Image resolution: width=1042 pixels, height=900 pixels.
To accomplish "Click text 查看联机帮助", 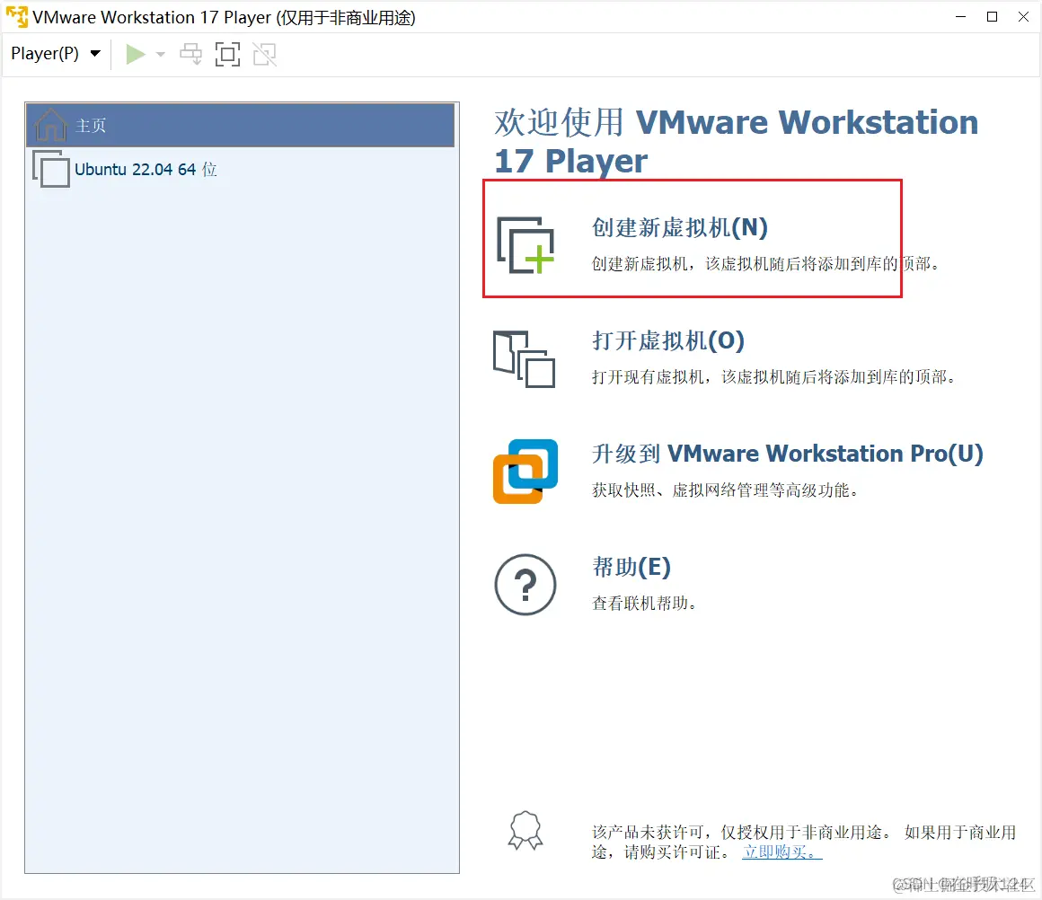I will coord(644,604).
